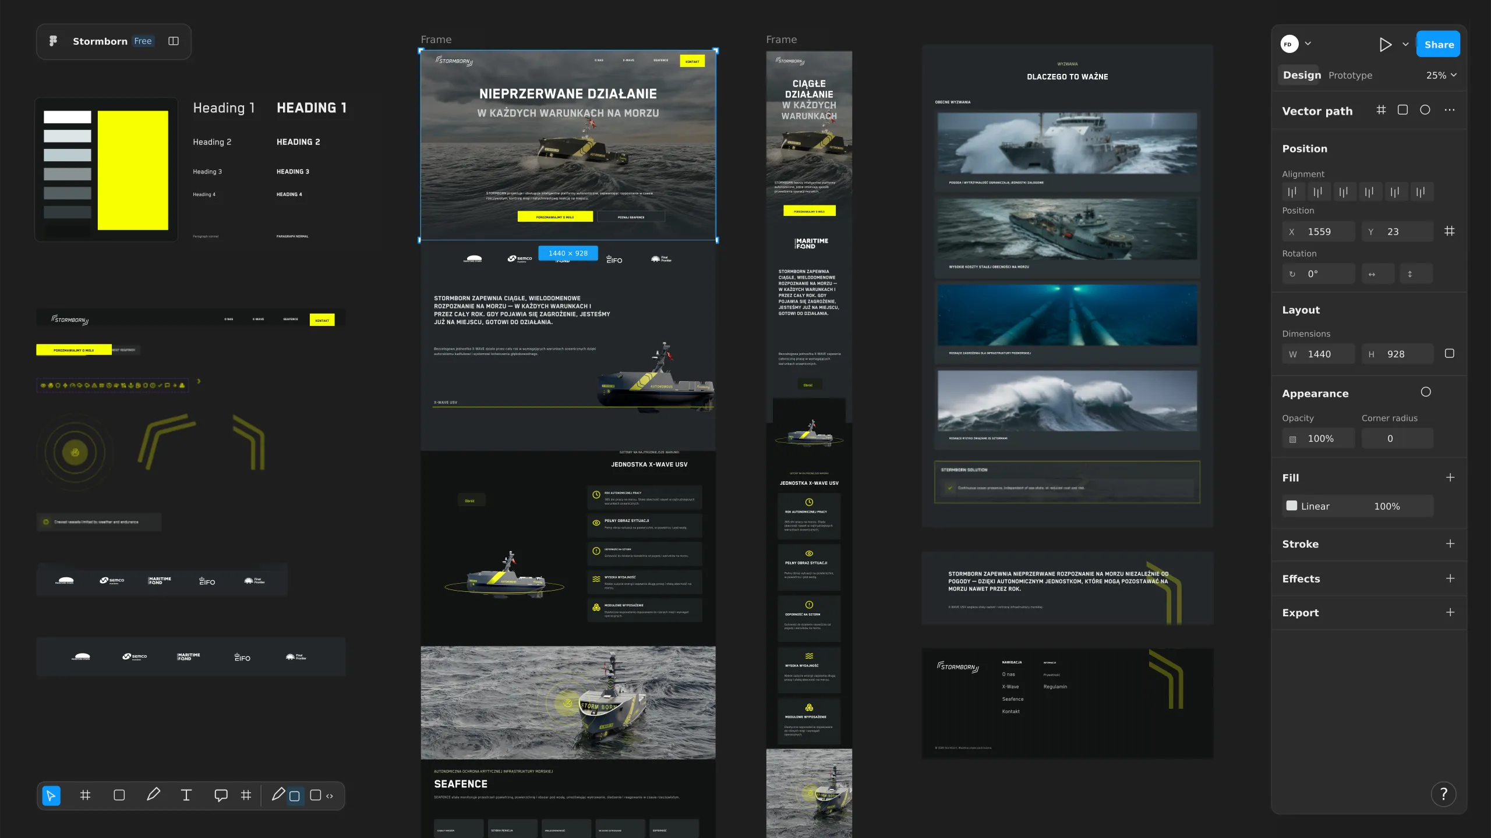Click the blue Share button
The width and height of the screenshot is (1491, 838).
point(1438,44)
